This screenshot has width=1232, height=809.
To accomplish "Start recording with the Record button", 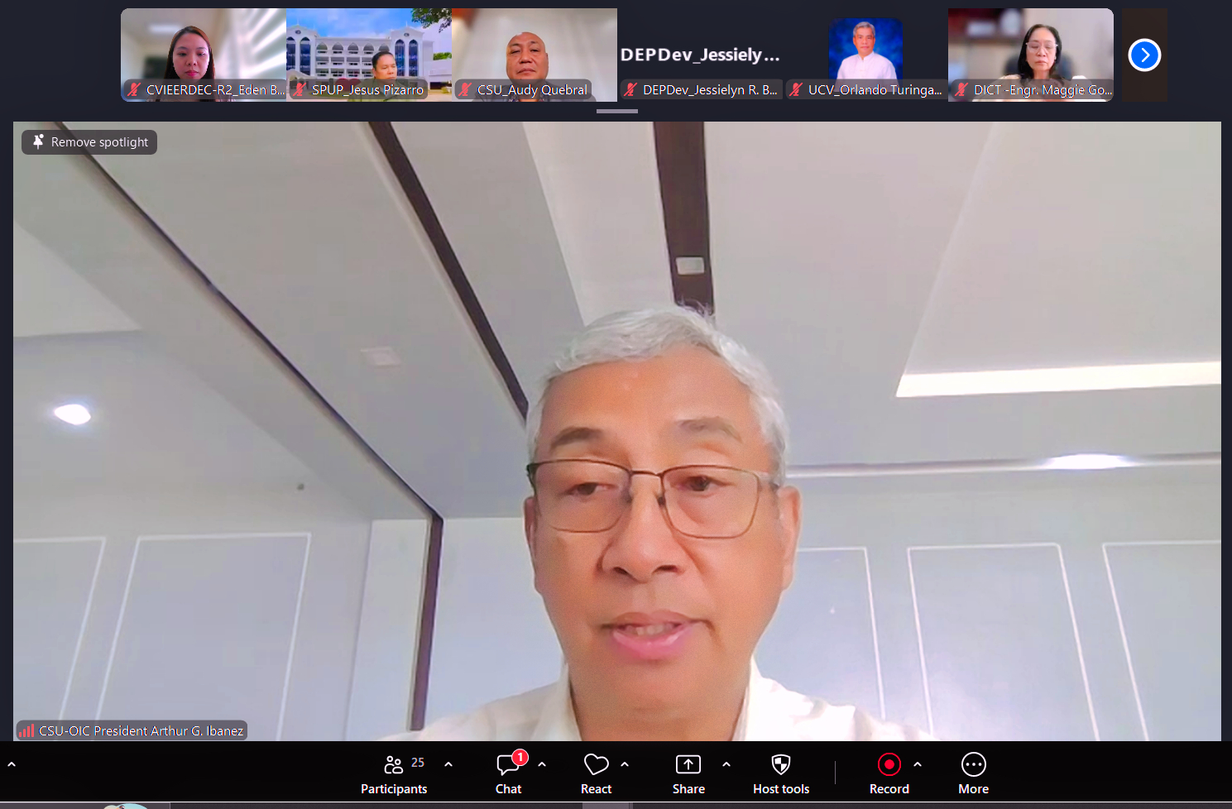I will (x=889, y=765).
